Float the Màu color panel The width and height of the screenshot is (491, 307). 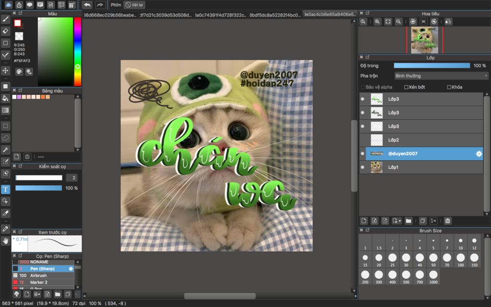pyautogui.click(x=20, y=13)
